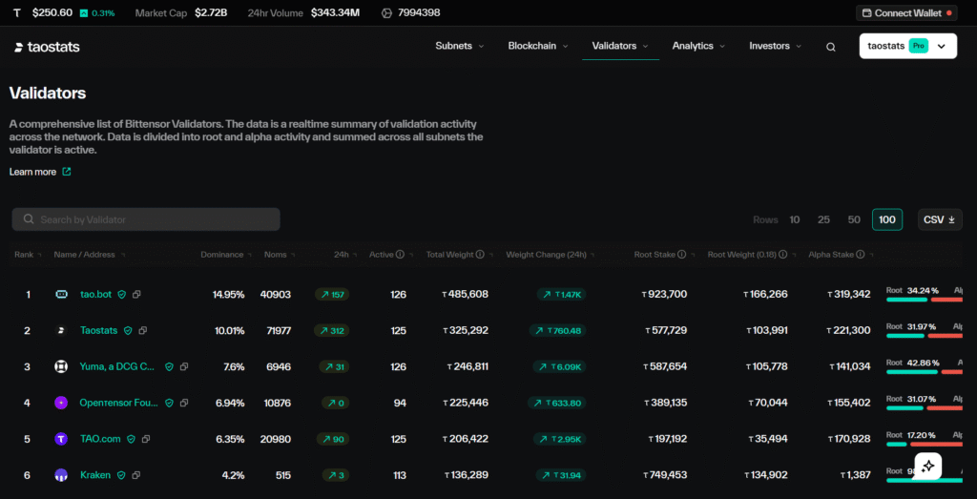Open the sparkle assistant floating button
Image resolution: width=977 pixels, height=499 pixels.
coord(929,466)
